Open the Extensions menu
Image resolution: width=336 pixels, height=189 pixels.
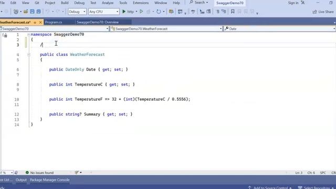[x=141, y=3]
